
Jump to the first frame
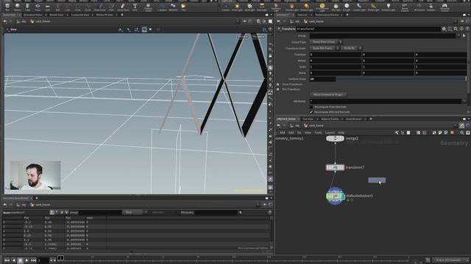(7, 260)
